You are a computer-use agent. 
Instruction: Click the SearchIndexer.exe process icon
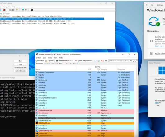37,121
